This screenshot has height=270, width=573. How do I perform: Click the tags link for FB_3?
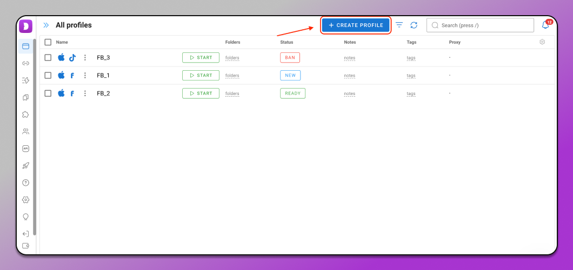[411, 58]
